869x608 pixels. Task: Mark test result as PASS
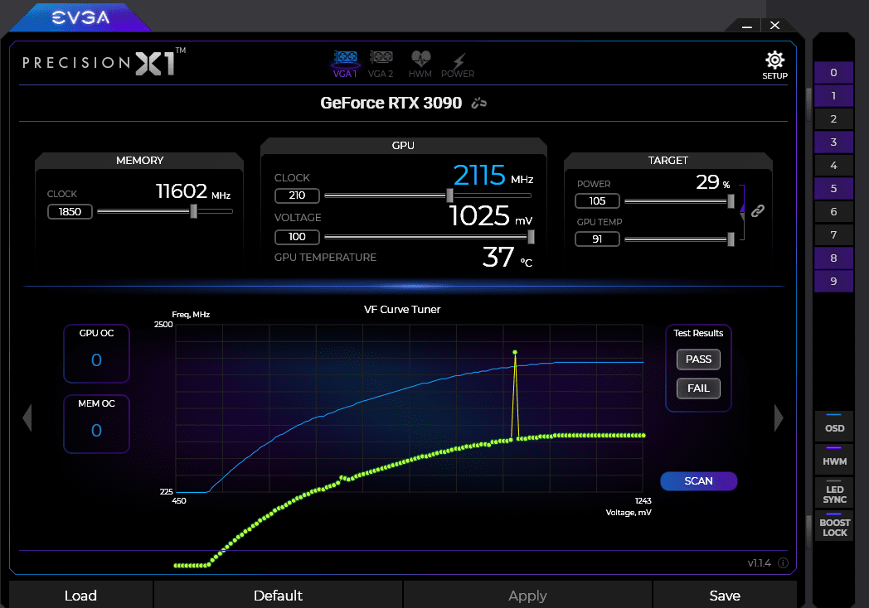(x=698, y=359)
